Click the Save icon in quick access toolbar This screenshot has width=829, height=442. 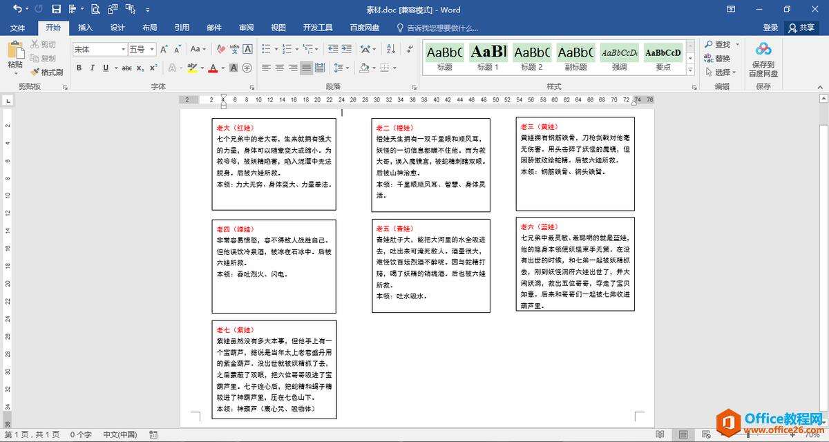[56, 10]
